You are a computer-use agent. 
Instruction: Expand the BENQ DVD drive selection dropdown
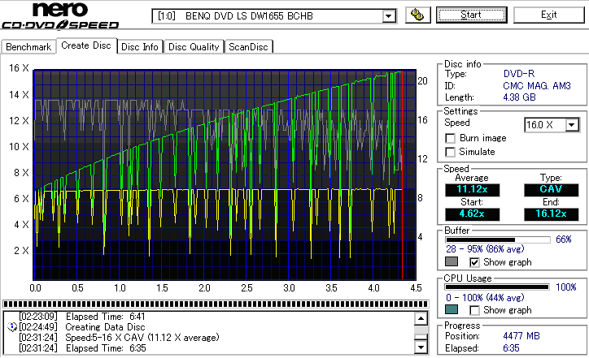pos(388,16)
